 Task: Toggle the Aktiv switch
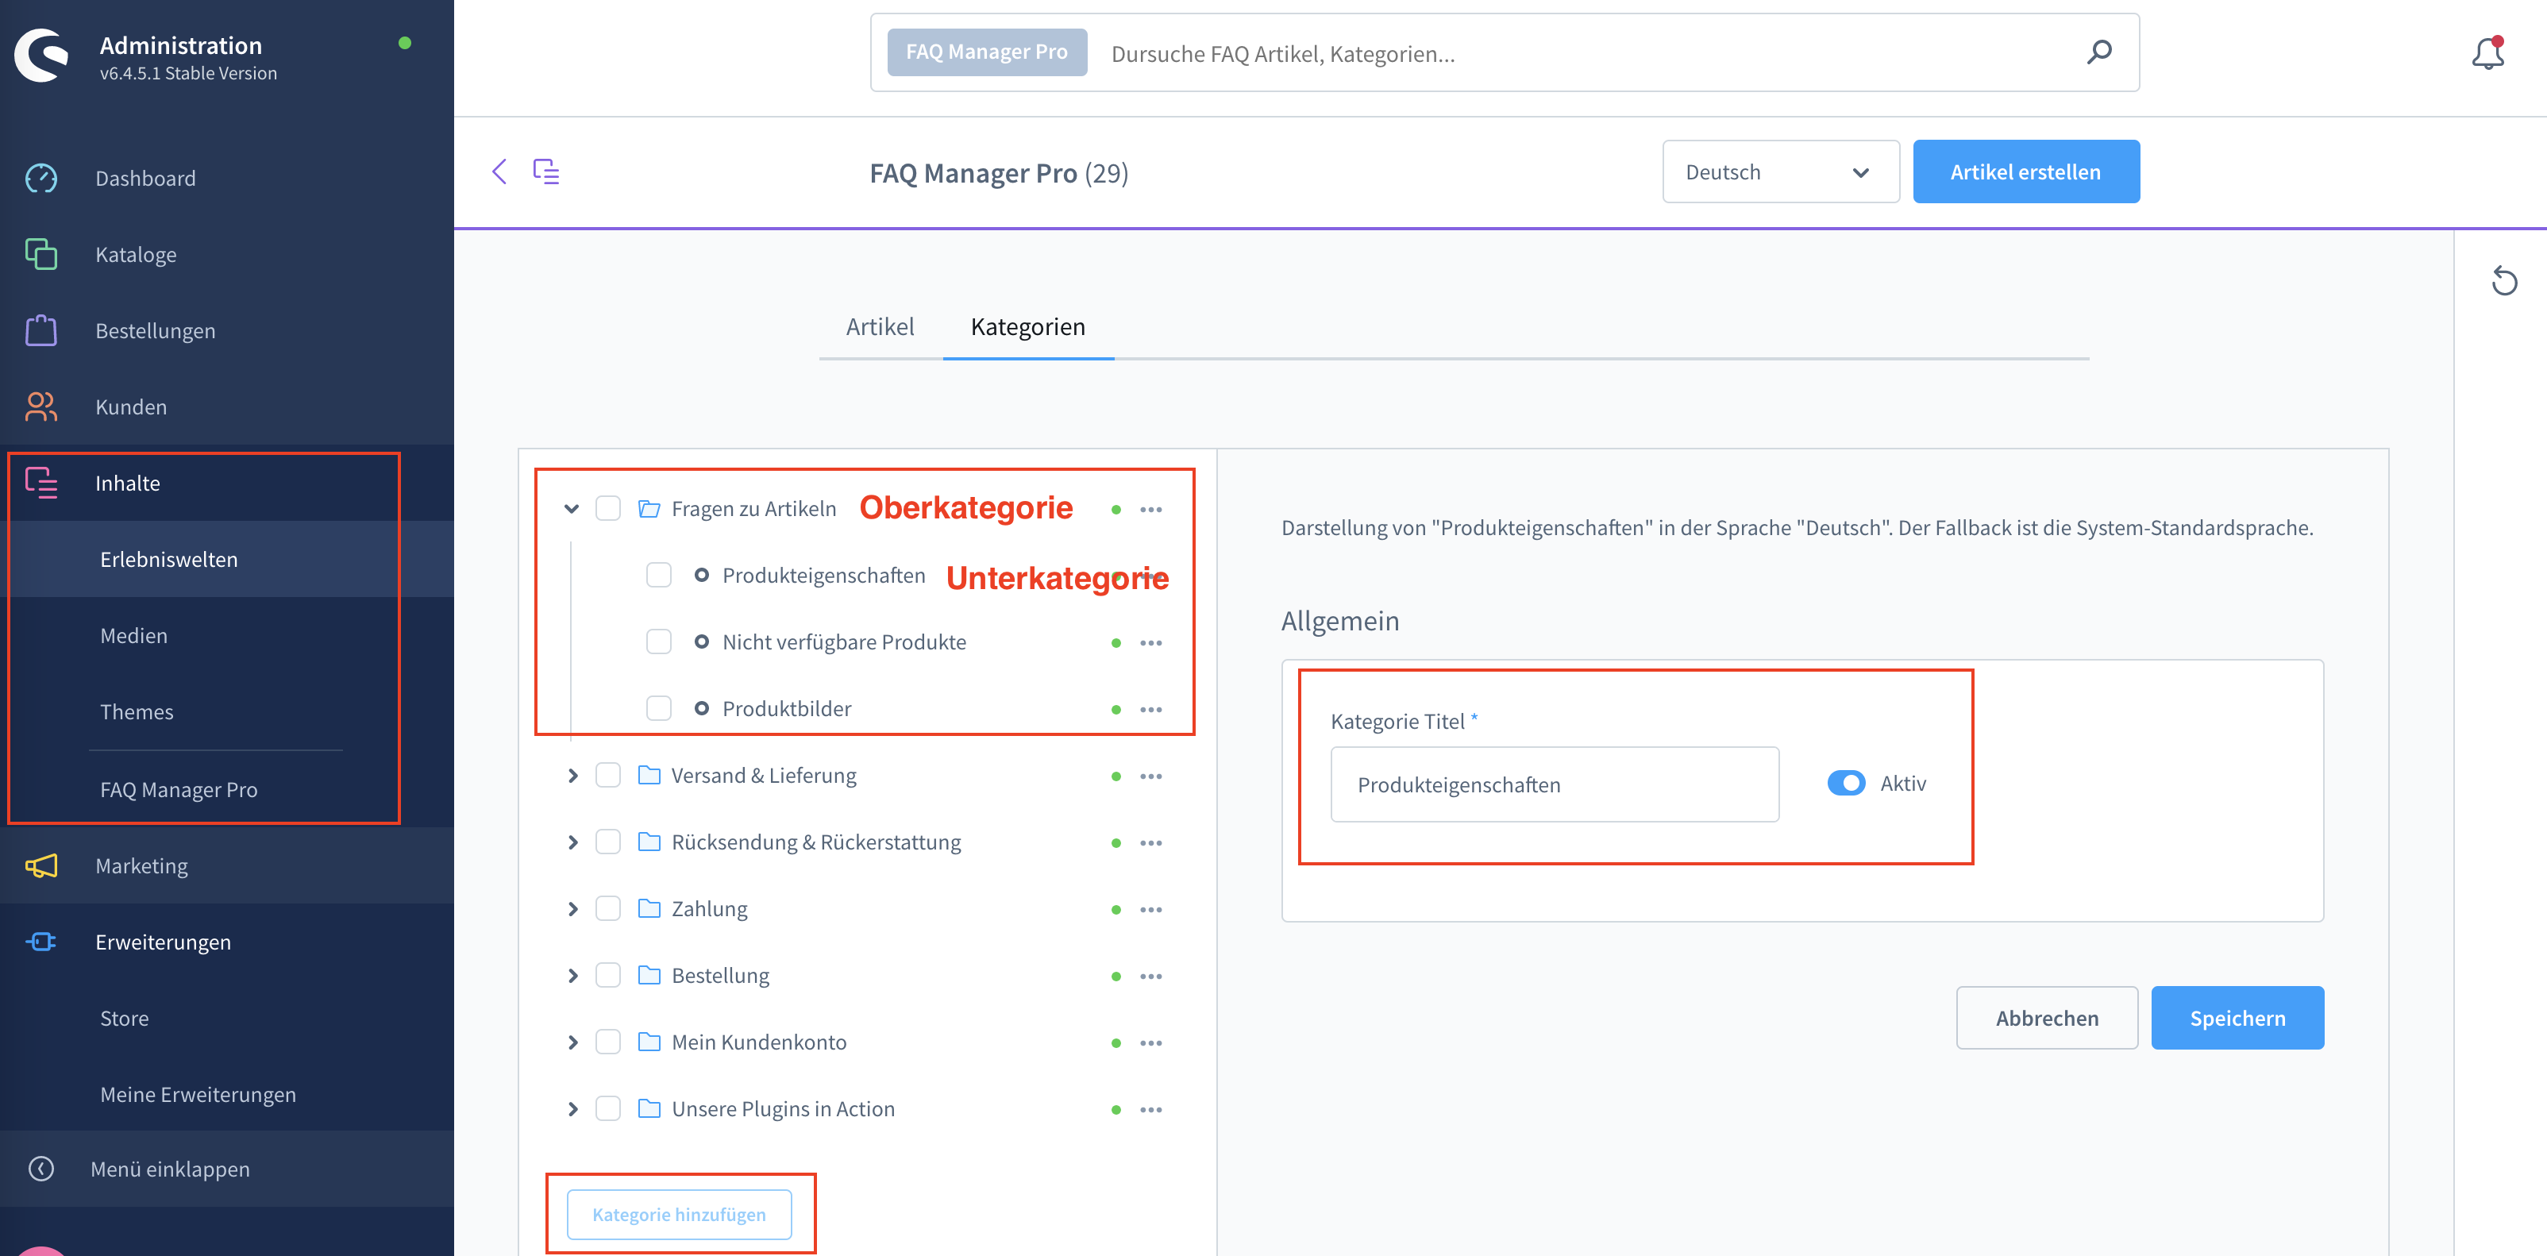point(1846,784)
